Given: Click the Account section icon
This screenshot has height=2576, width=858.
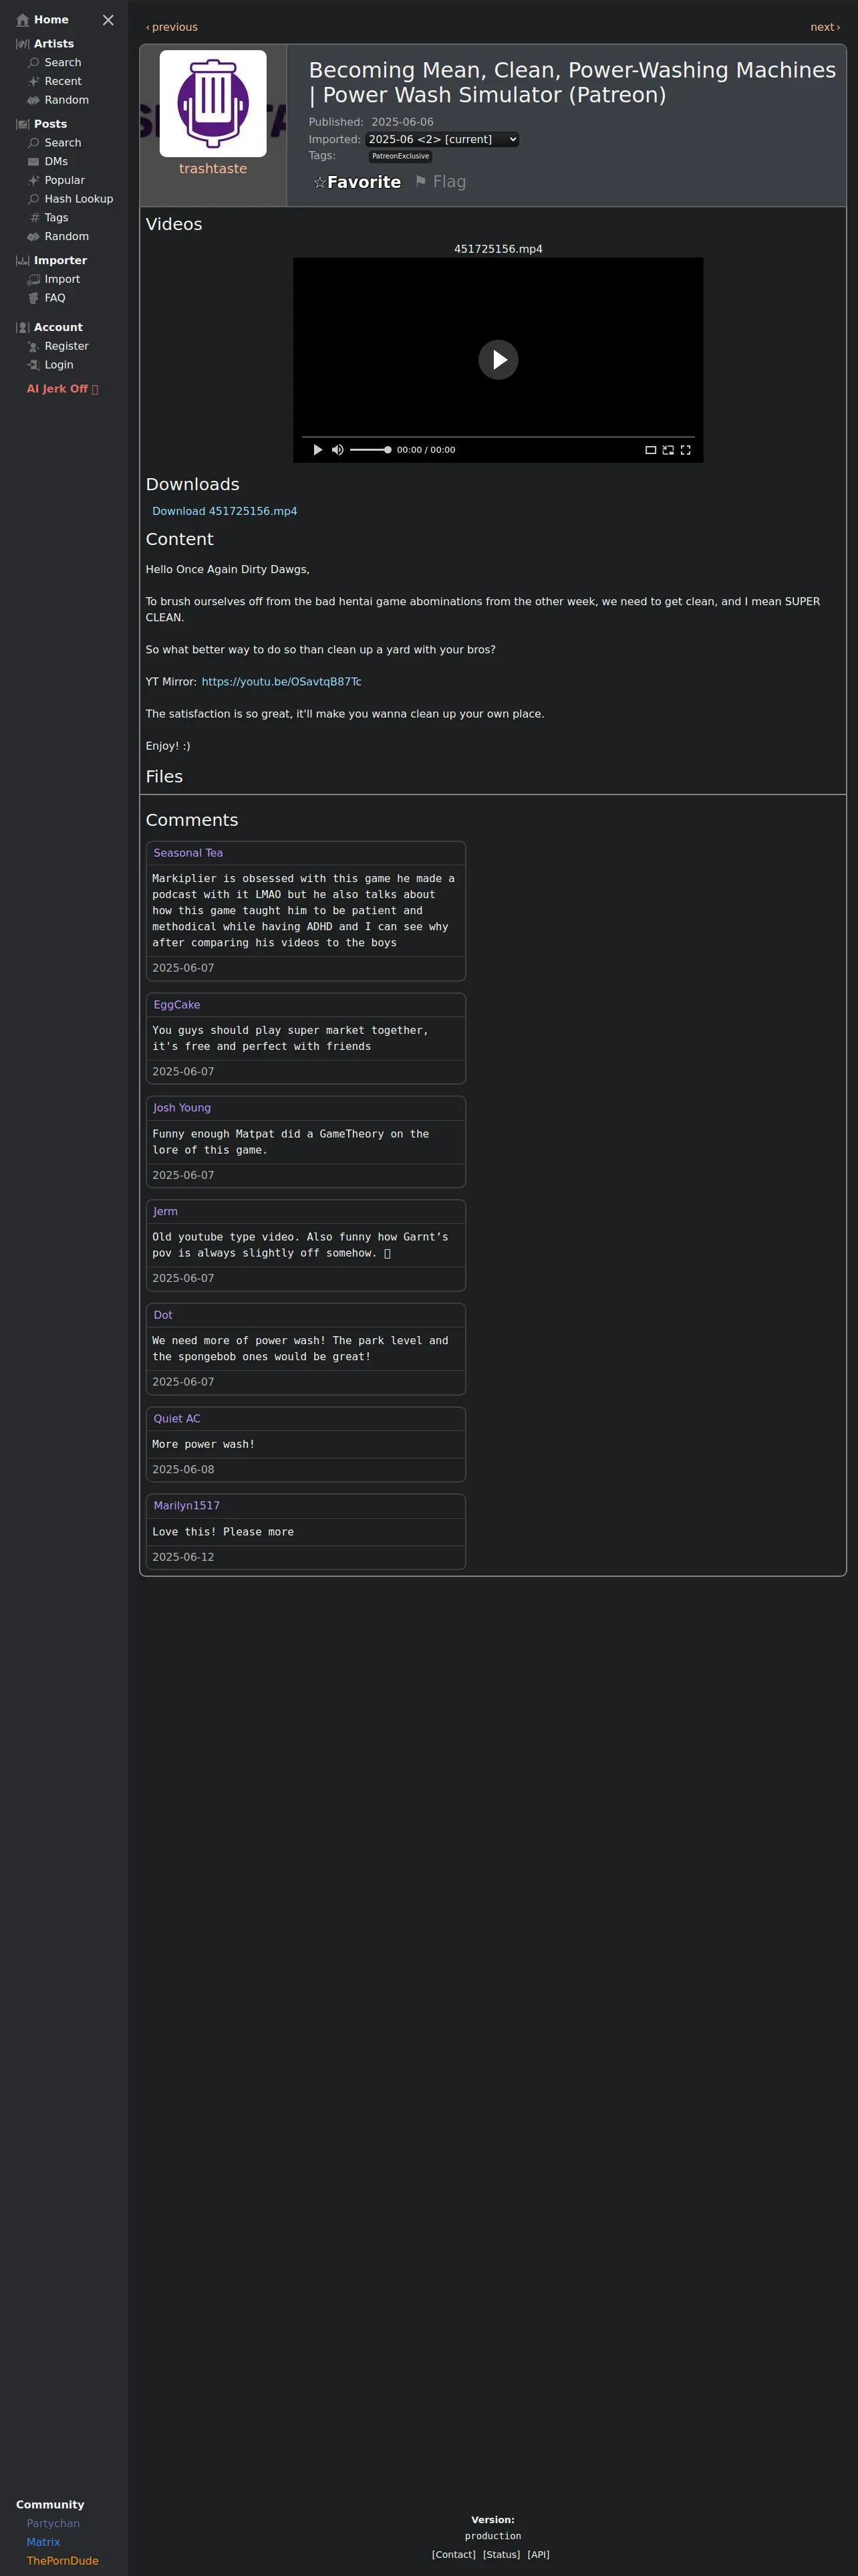Looking at the screenshot, I should tap(23, 328).
